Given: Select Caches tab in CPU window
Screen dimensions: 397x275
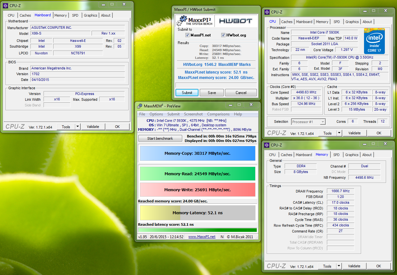Looking at the screenshot, I should [x=287, y=22].
